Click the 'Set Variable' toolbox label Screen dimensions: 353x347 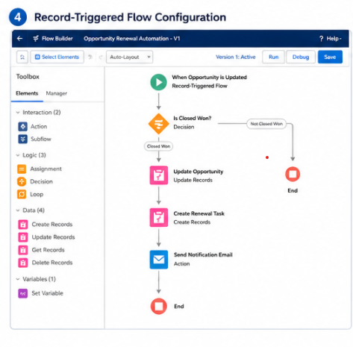click(x=47, y=293)
